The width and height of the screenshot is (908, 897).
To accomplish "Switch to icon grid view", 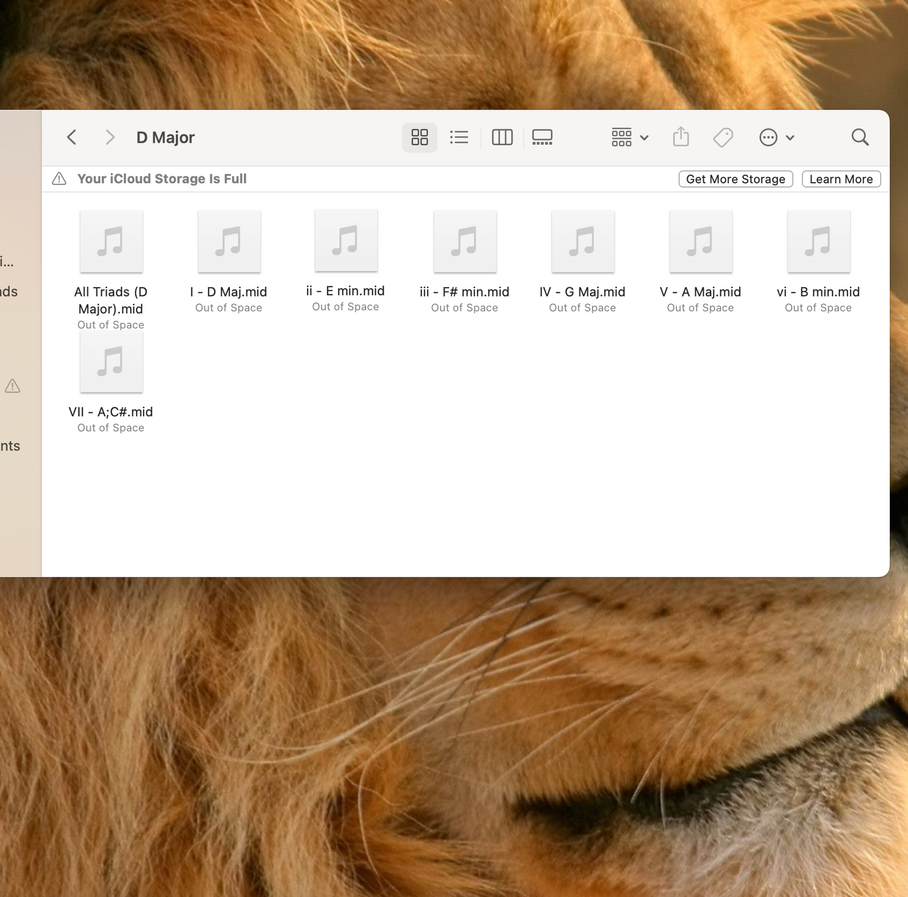I will tap(419, 137).
